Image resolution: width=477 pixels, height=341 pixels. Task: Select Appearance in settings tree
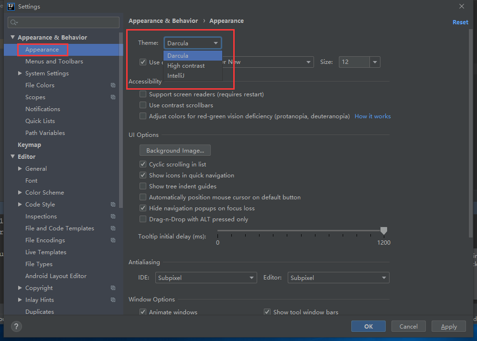point(42,50)
